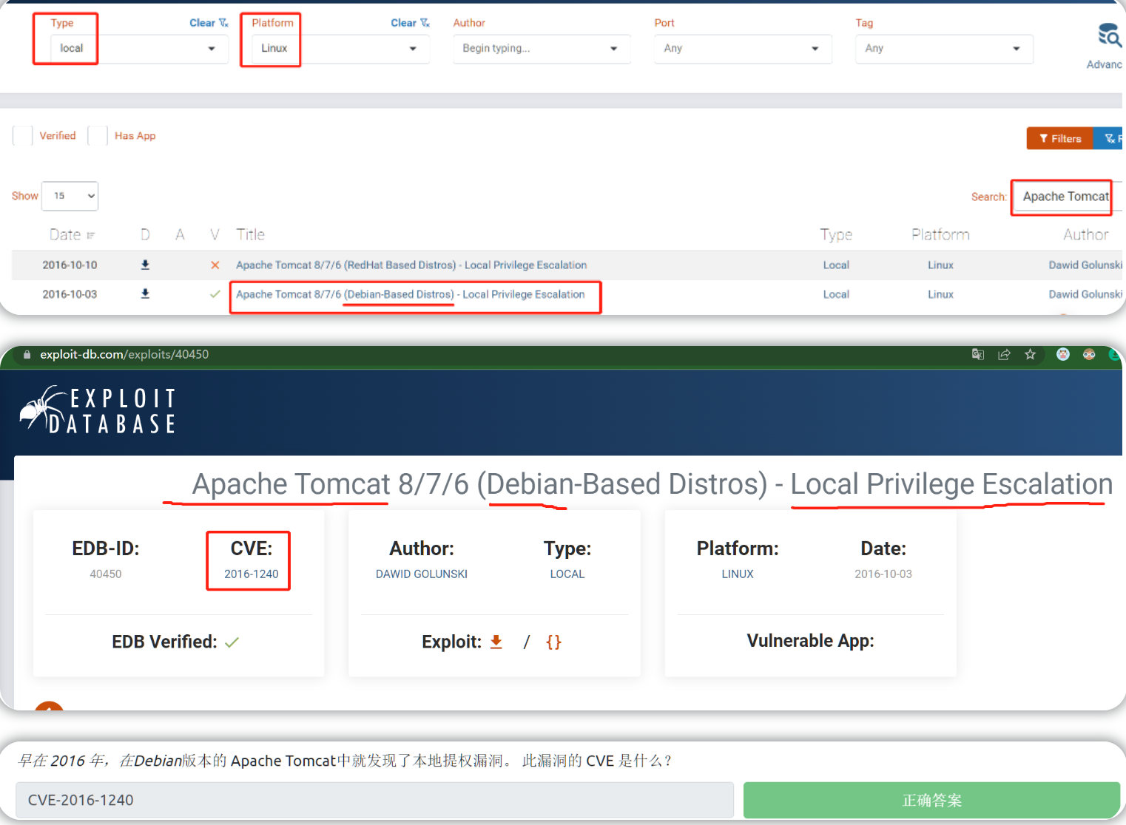
Task: Open the Author 'Begin typing' dropdown
Action: click(542, 49)
